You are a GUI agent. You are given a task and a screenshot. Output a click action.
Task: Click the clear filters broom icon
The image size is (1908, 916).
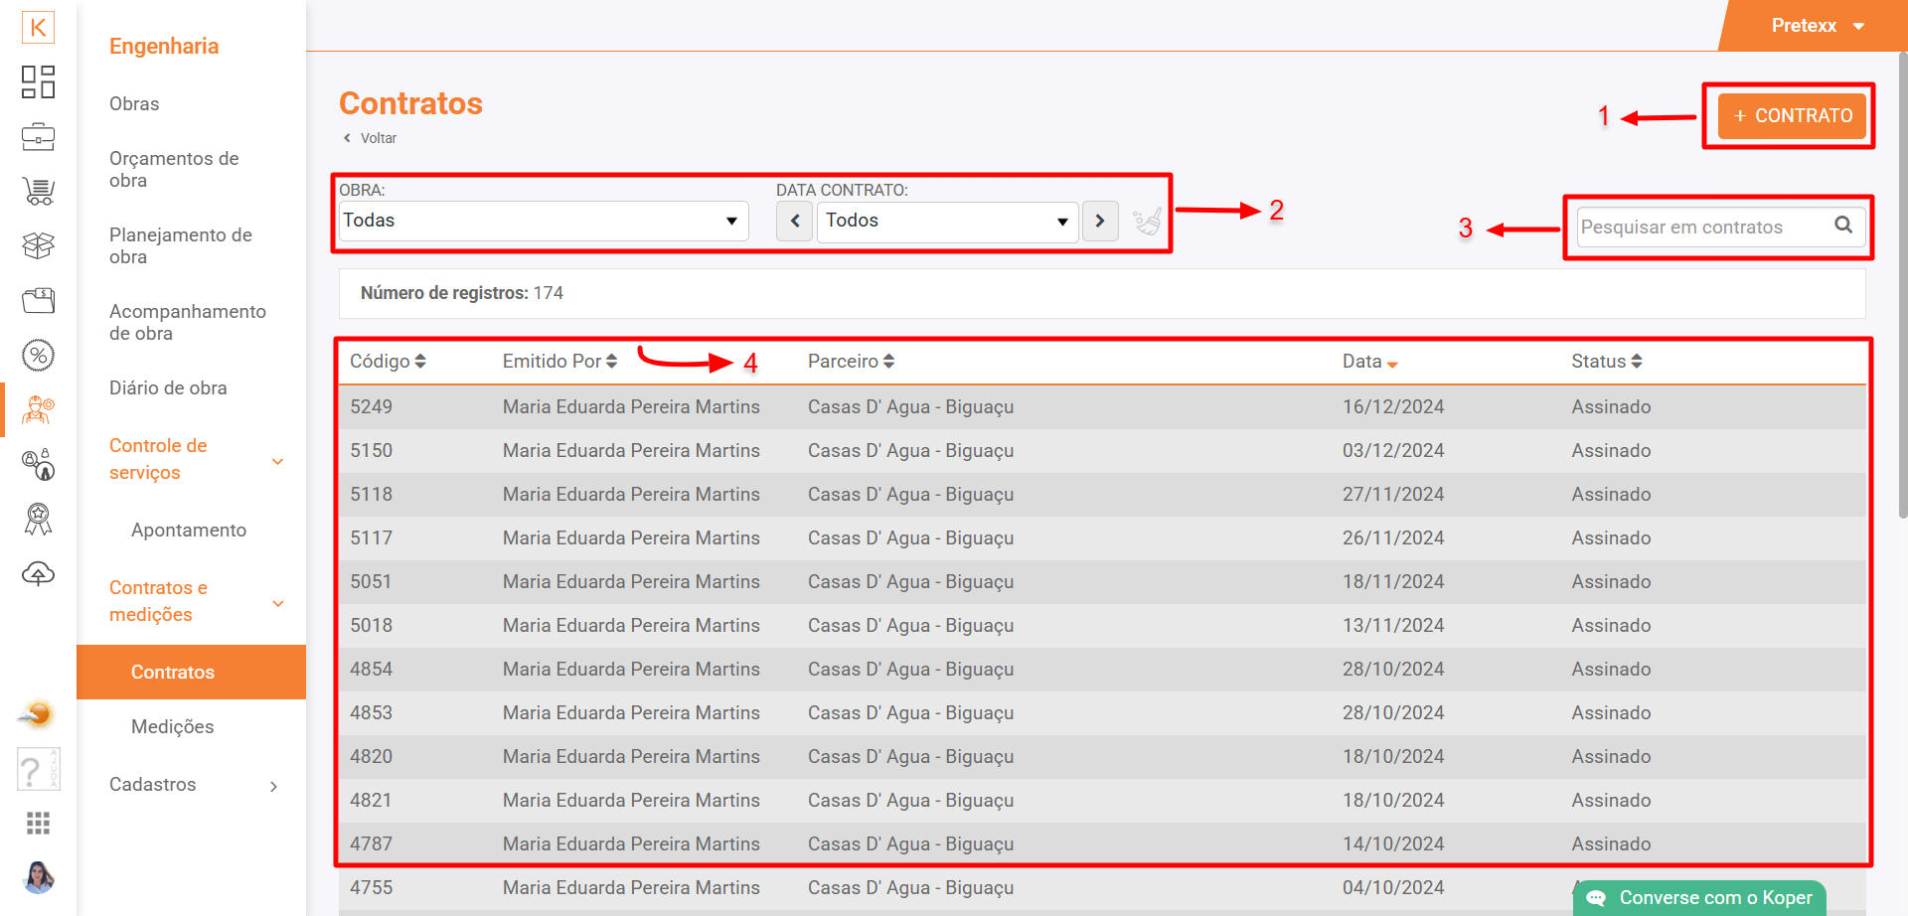coord(1147,221)
